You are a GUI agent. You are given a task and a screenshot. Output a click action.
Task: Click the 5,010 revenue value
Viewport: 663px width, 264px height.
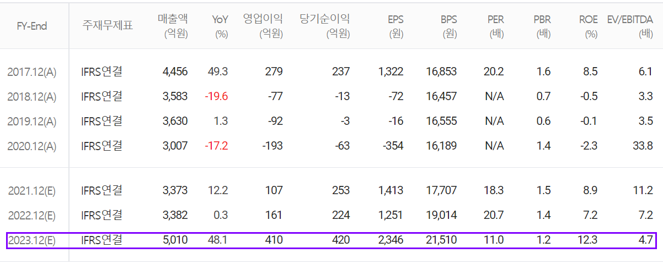point(175,240)
